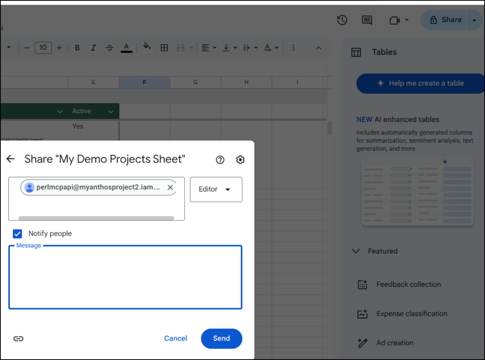Remove perlmcpapi email chip

point(170,188)
